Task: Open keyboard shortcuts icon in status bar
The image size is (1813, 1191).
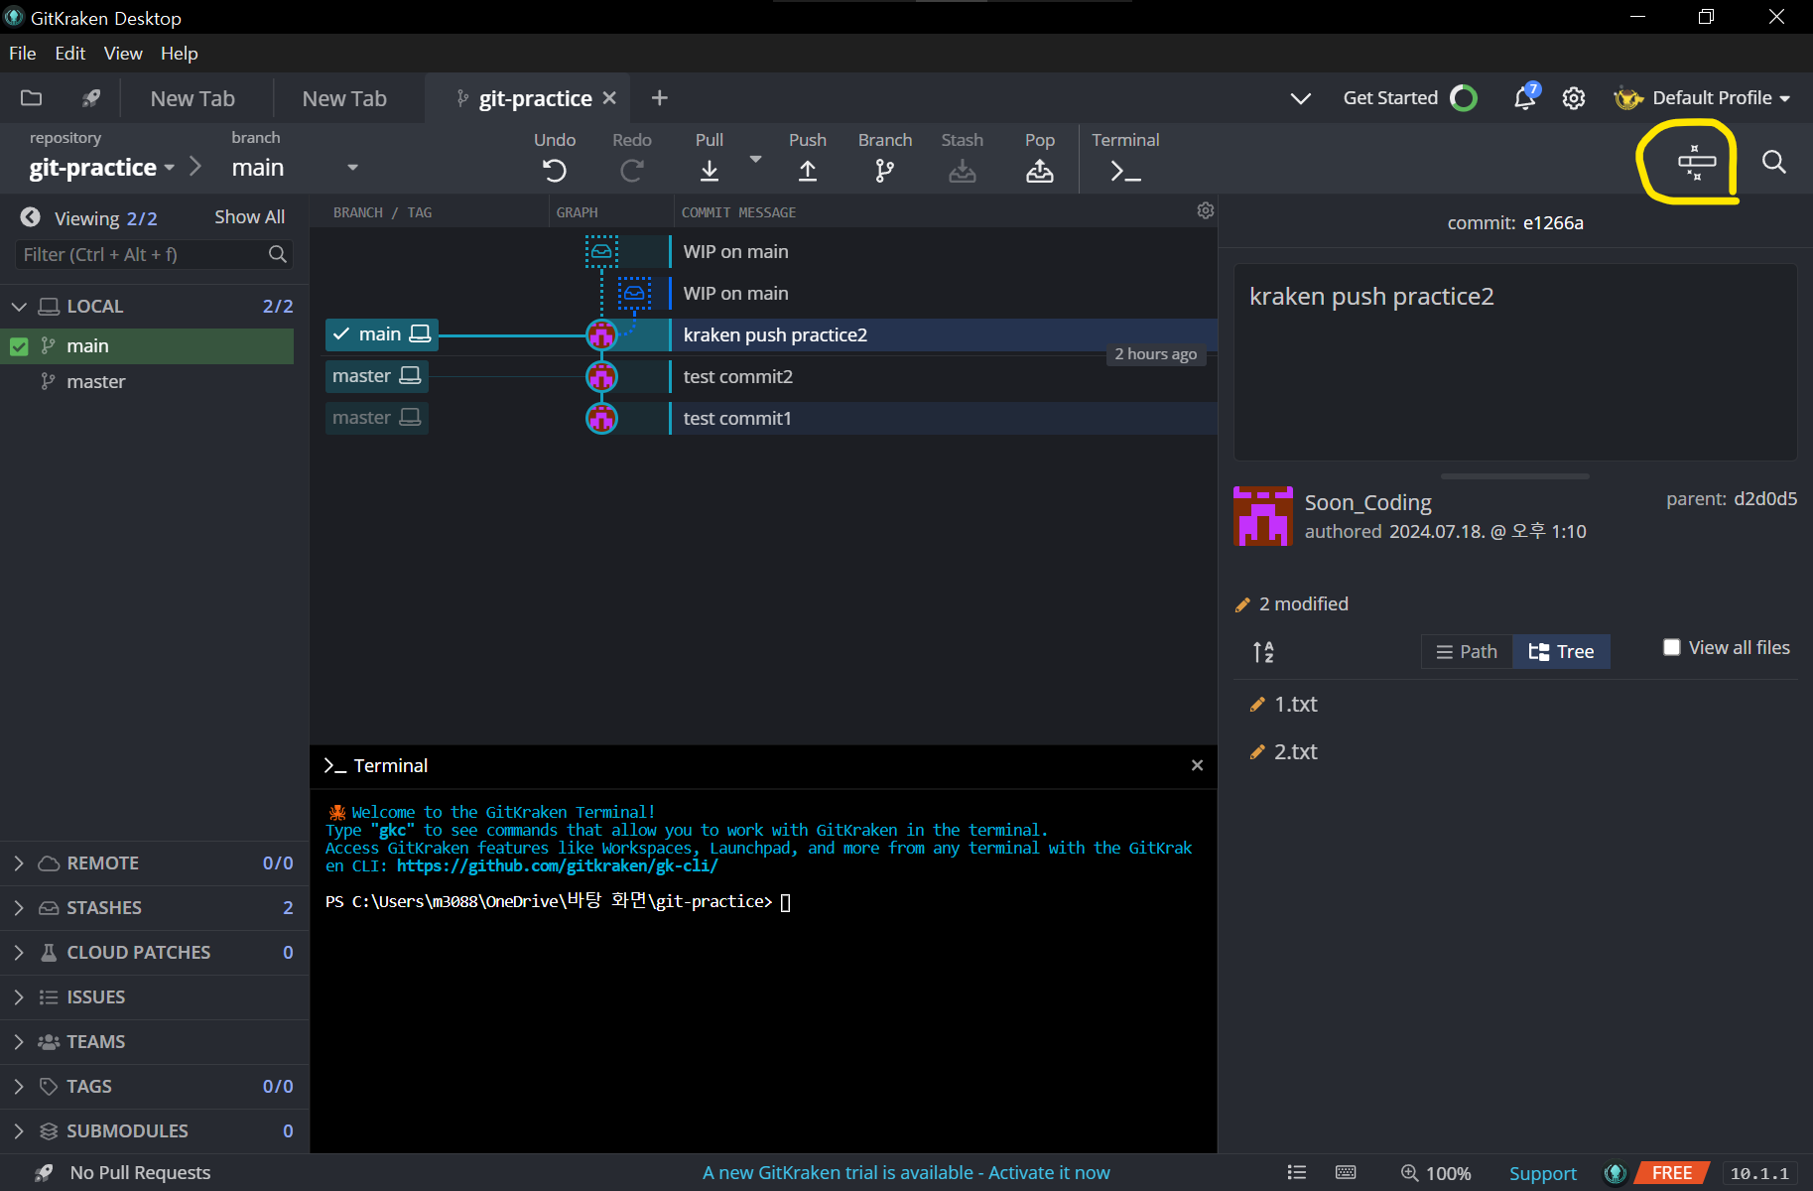Action: [x=1346, y=1172]
